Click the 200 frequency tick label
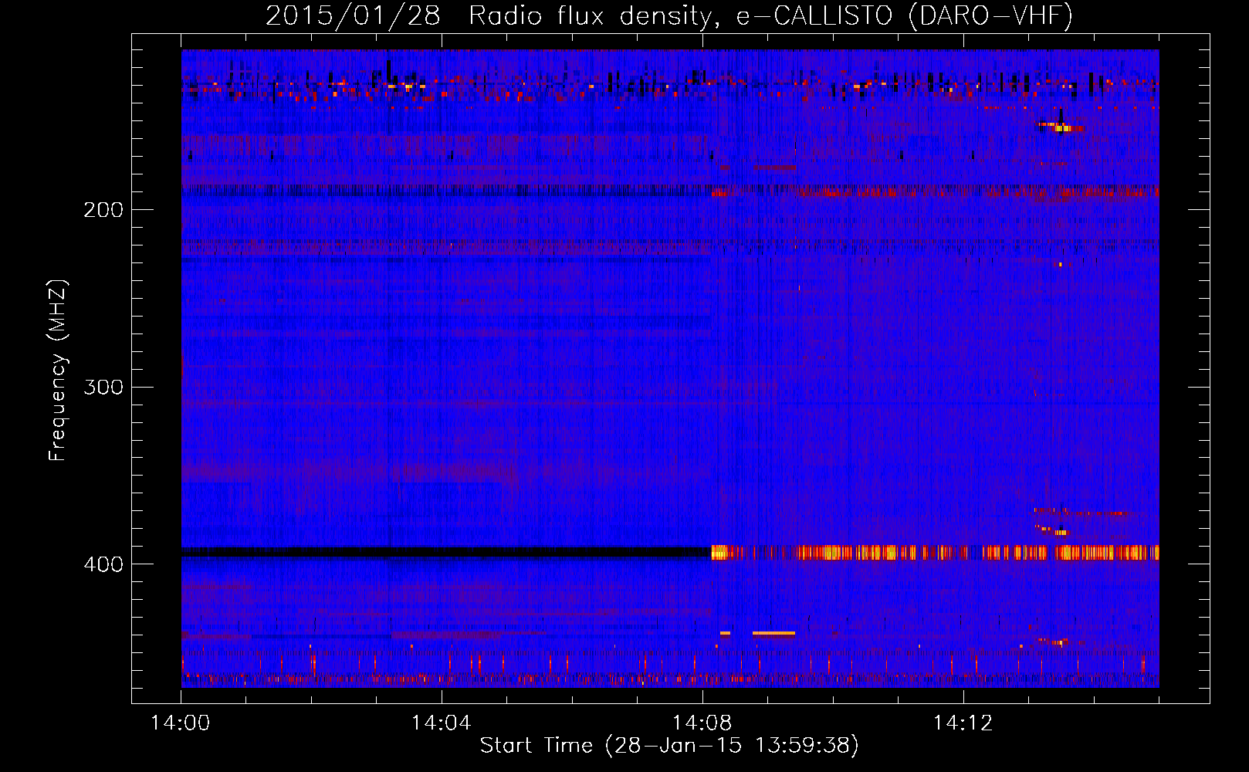1249x772 pixels. point(103,210)
